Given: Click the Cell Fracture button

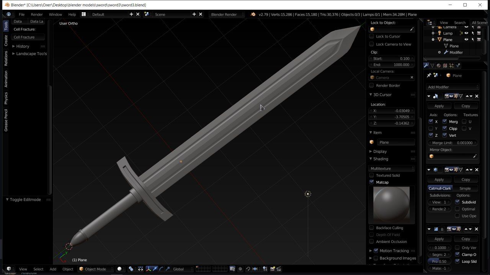Looking at the screenshot, I should click(x=28, y=37).
